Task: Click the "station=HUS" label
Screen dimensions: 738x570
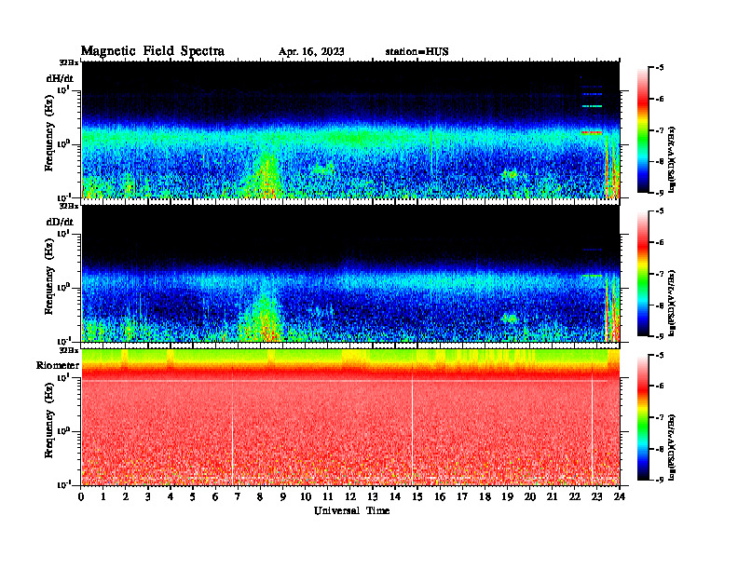Action: pos(417,52)
